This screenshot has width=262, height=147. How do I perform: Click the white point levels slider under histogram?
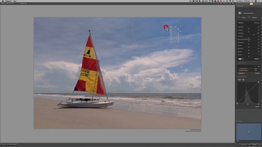pos(258,104)
